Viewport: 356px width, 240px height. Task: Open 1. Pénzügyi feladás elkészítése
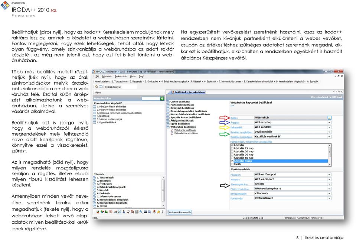(x=111, y=107)
